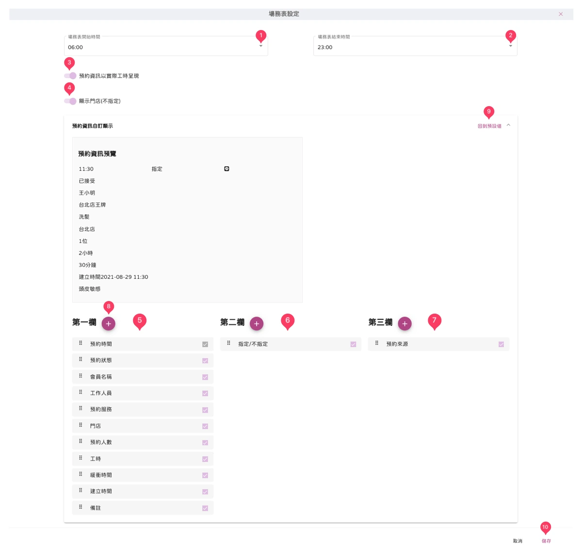Viewport: 582px width, 558px height.
Task: Grab the drag handle for 備註
Action: tap(81, 507)
